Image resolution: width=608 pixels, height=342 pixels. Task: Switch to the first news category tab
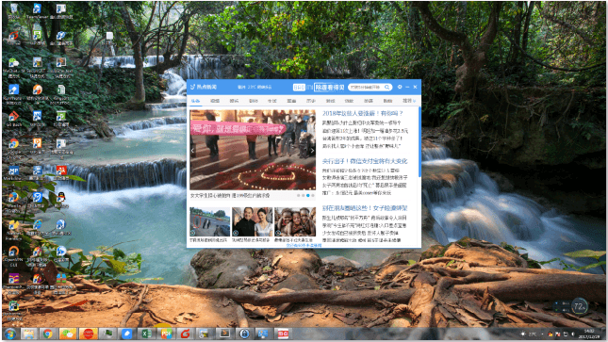click(195, 101)
